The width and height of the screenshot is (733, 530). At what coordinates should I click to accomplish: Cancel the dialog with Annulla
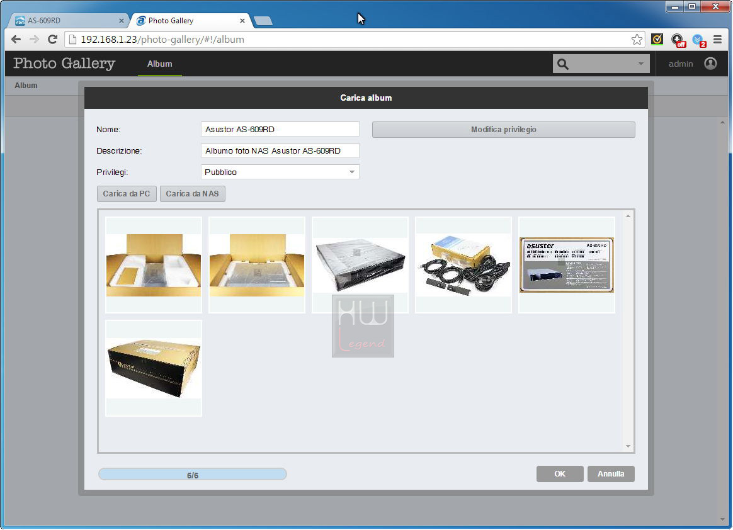pos(611,474)
